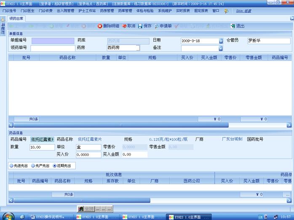
Task: Click the 数量 field showing 10.00
Action: [42, 147]
